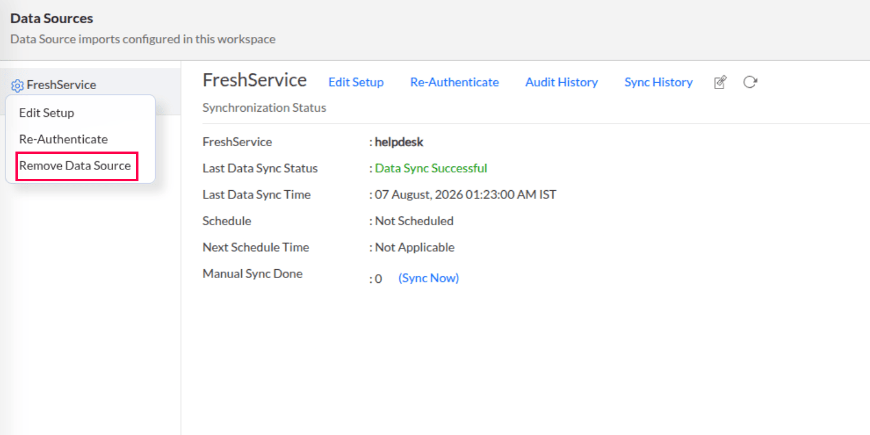
Task: Click the Not Applicable value
Action: coord(415,247)
